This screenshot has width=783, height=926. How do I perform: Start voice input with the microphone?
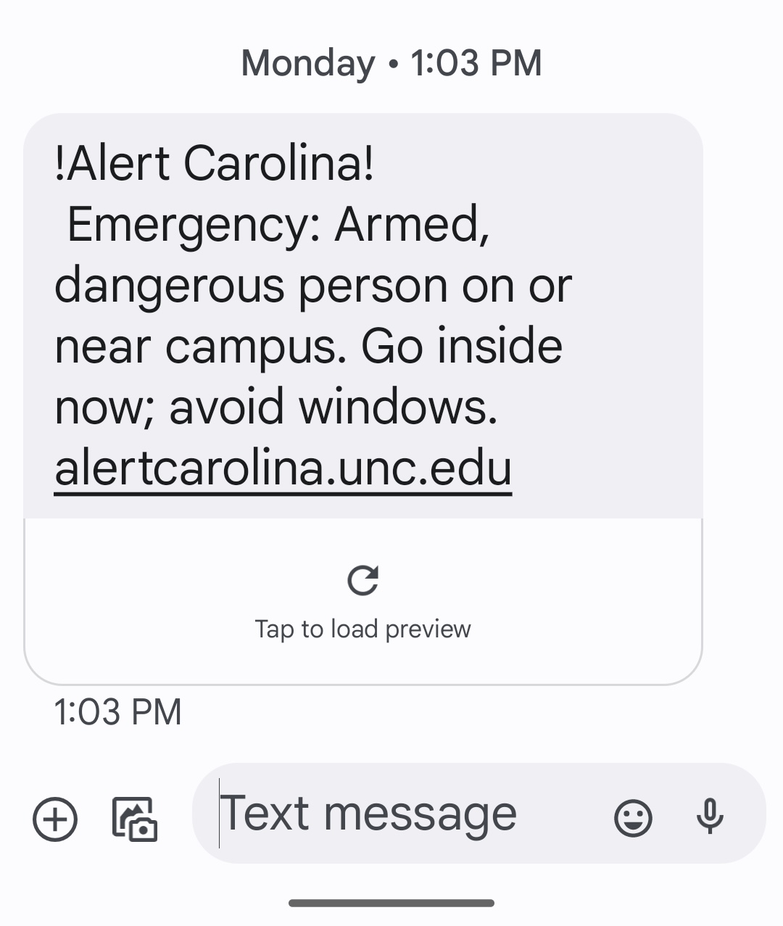click(x=710, y=817)
